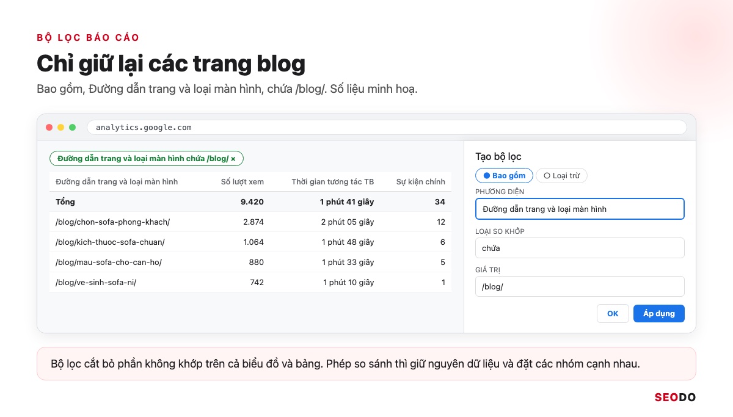Click the Áp dụng button

(x=659, y=313)
